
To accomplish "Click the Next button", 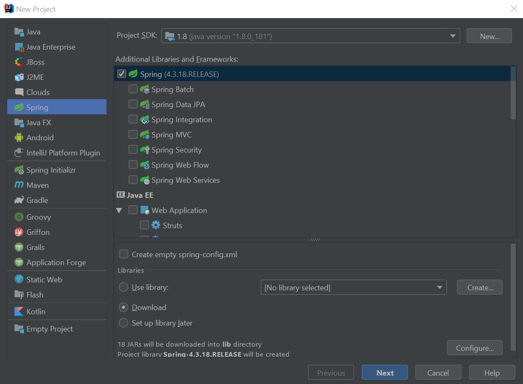I will [384, 372].
